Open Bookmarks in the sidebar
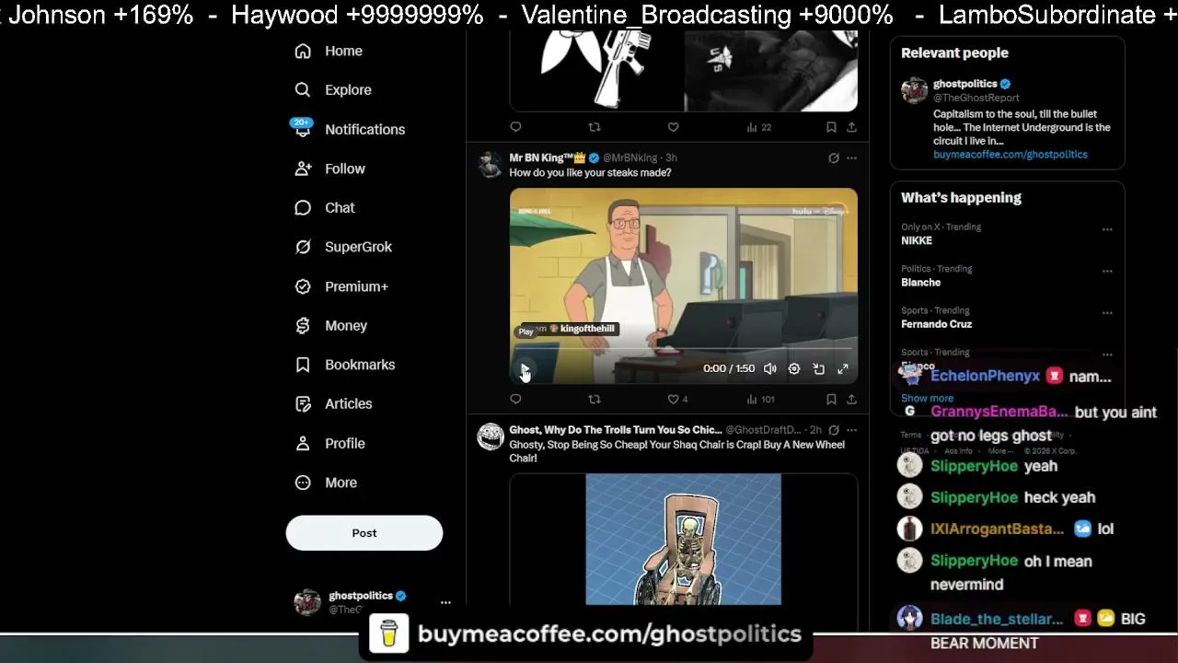Screen dimensions: 1178x663 tap(344, 365)
